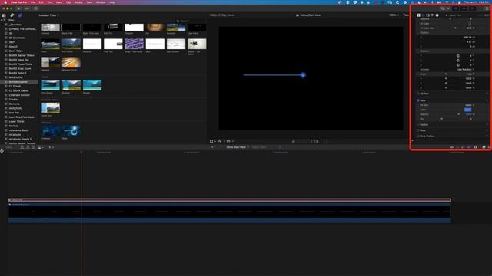Toggle the All Caps checkbox
Image resolution: width=492 pixels, height=276 pixels.
(470, 24)
